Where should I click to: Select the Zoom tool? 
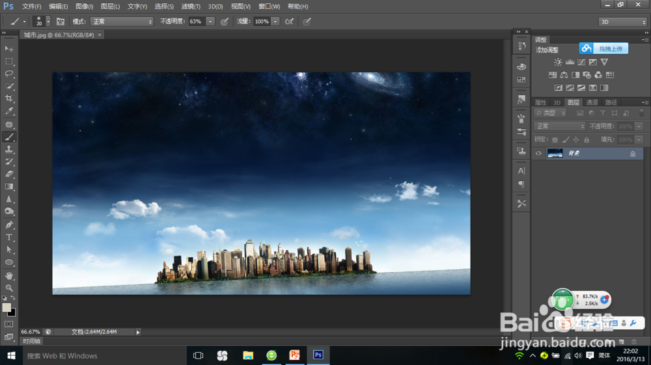[x=9, y=288]
